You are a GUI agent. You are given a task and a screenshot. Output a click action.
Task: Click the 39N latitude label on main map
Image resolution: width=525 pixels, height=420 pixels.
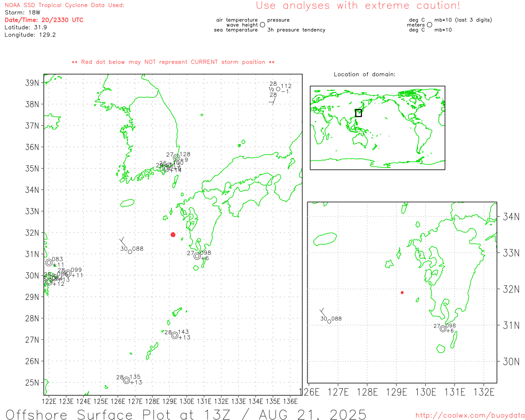pyautogui.click(x=32, y=83)
